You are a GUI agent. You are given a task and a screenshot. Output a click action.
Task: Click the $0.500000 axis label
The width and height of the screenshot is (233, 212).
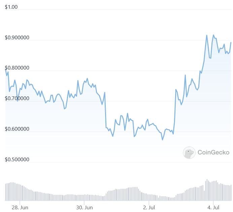click(x=17, y=159)
